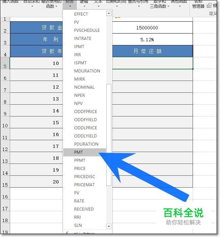Viewport: 220px width, 237px height.
Task: Expand the 其他函数 dropdown
Action: pos(179,4)
